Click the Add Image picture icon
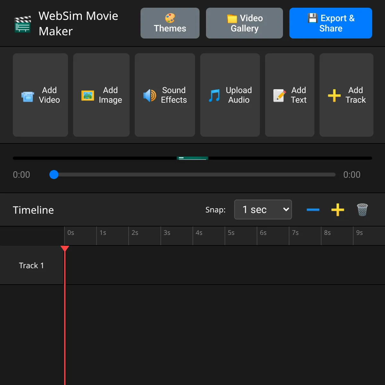 pyautogui.click(x=88, y=96)
